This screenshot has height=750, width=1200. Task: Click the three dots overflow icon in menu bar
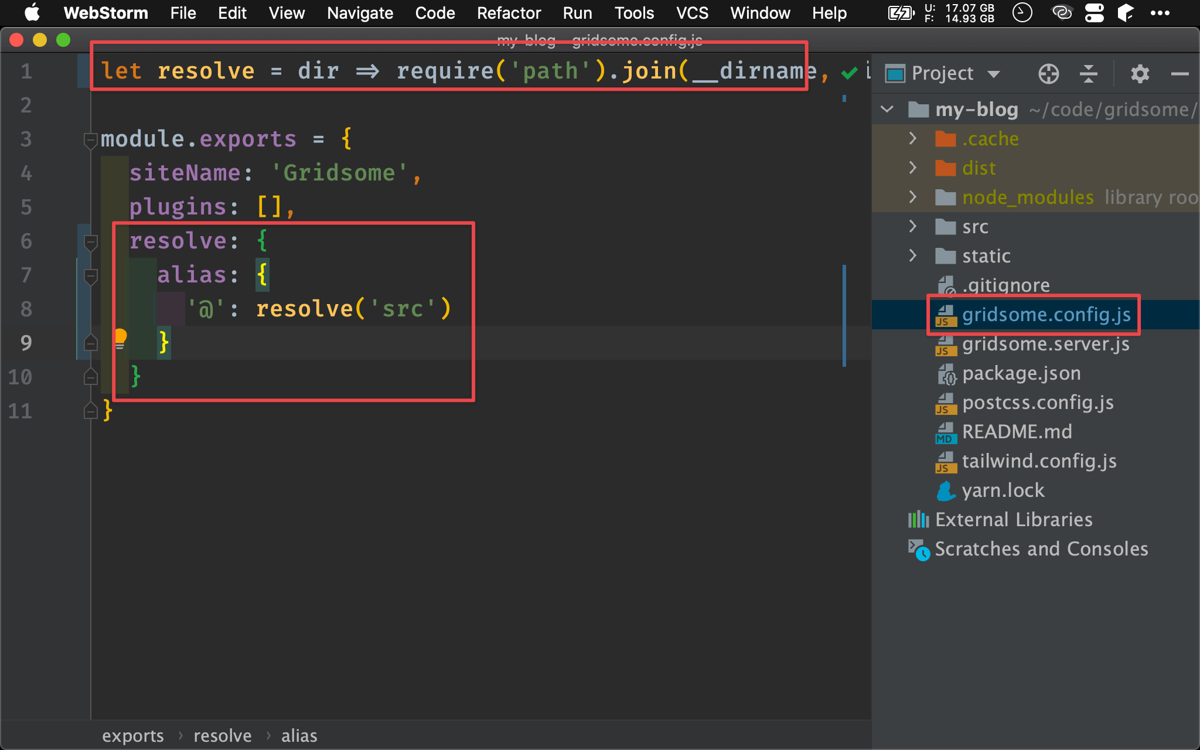click(1160, 13)
